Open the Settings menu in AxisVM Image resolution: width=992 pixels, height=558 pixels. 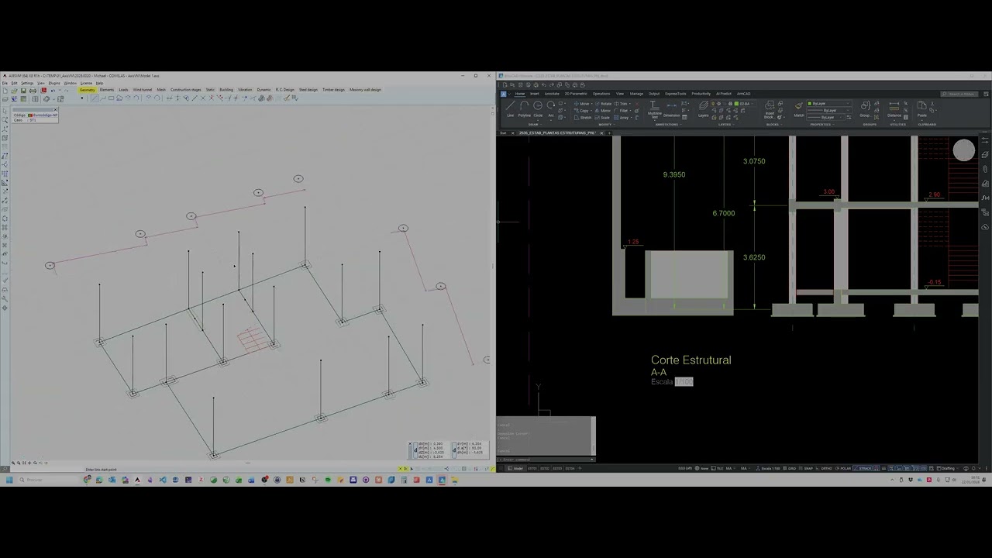(27, 83)
